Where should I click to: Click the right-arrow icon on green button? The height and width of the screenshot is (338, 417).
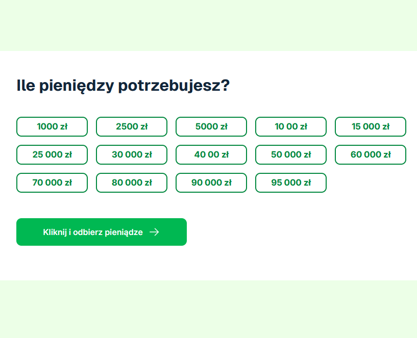point(154,232)
